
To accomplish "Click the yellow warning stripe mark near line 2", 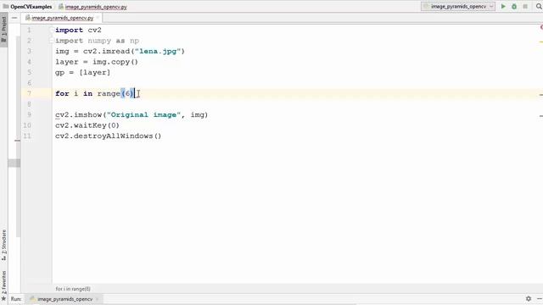I will pos(541,42).
